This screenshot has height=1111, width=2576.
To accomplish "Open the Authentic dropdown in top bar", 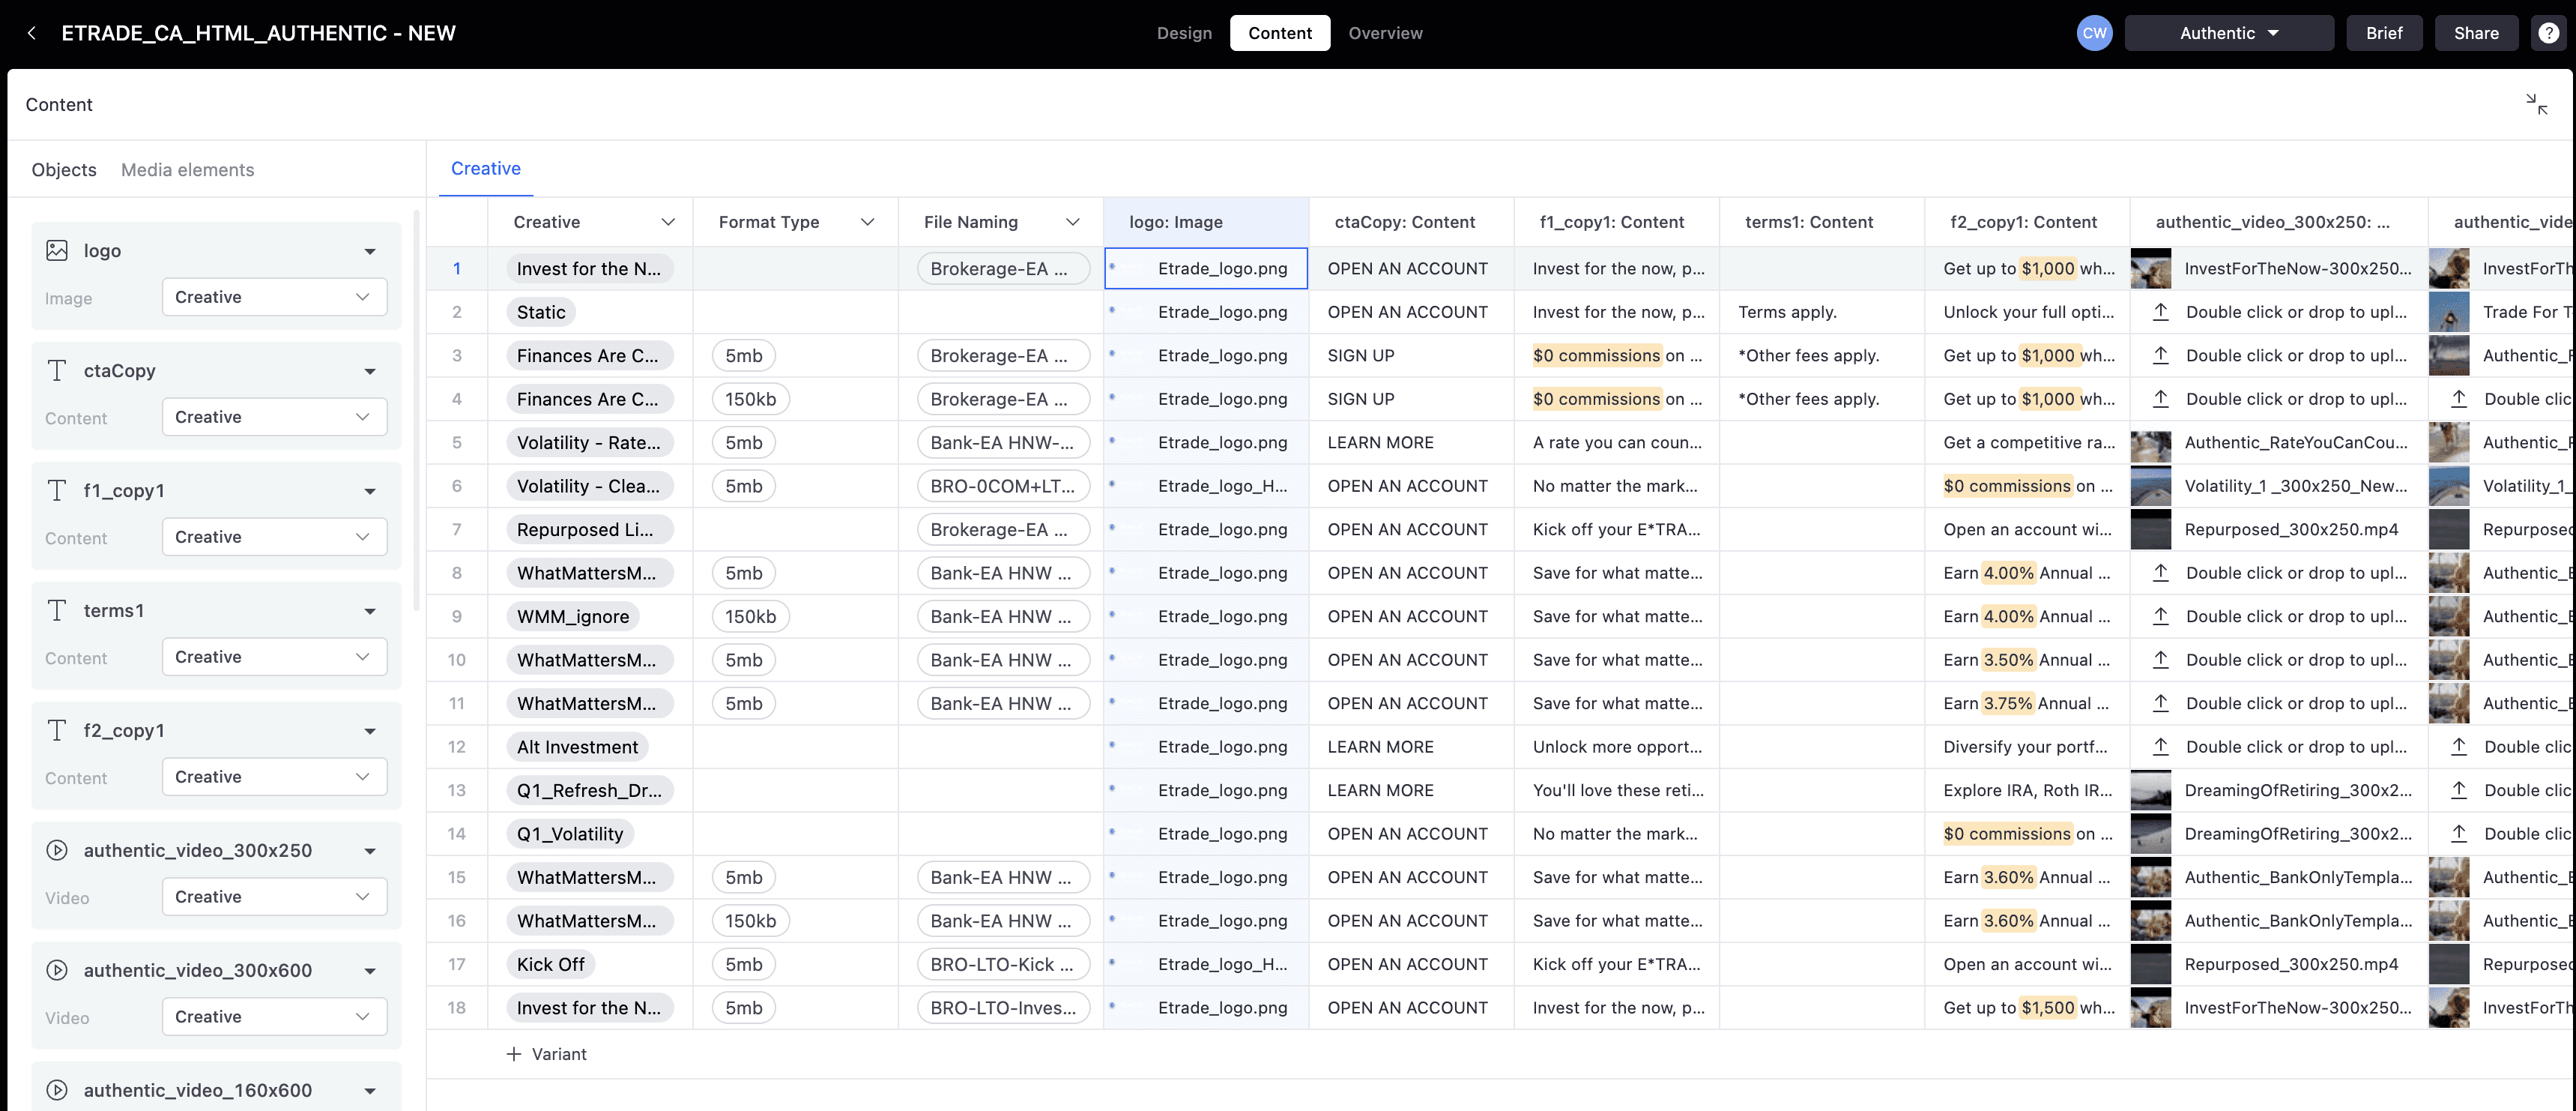I will pyautogui.click(x=2228, y=33).
